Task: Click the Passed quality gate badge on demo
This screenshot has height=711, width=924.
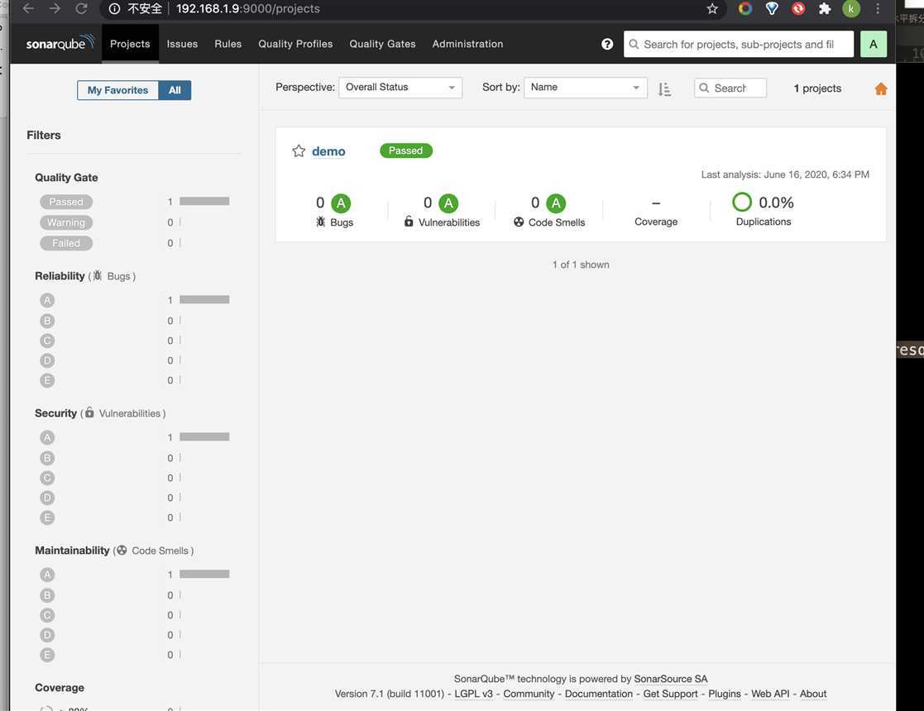Action: coord(406,150)
